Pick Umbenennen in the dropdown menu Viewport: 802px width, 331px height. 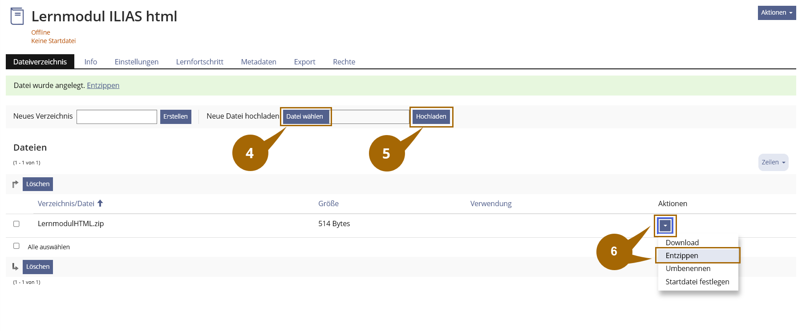click(x=688, y=268)
